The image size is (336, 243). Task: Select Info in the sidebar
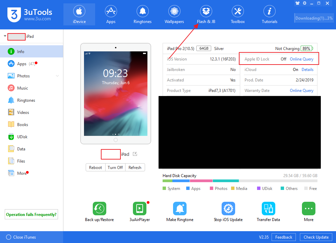31,51
